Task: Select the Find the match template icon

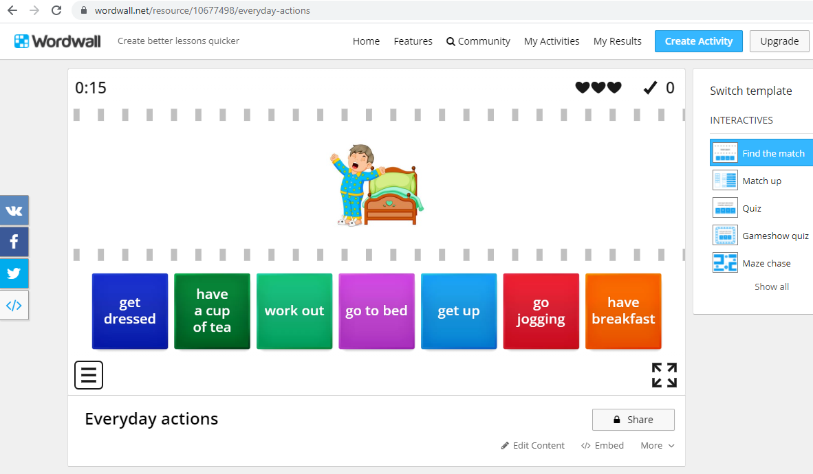Action: point(725,153)
